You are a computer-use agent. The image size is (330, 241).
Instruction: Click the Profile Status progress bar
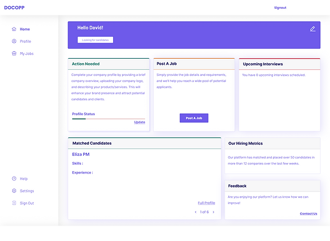pyautogui.click(x=109, y=119)
